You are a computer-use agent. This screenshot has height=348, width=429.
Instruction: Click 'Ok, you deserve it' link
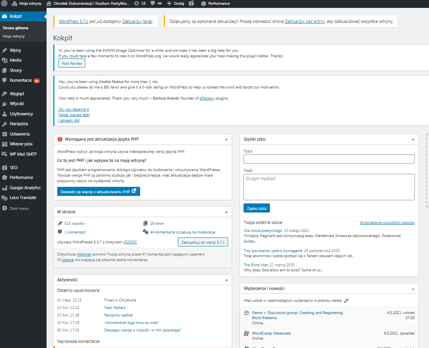coord(73,109)
